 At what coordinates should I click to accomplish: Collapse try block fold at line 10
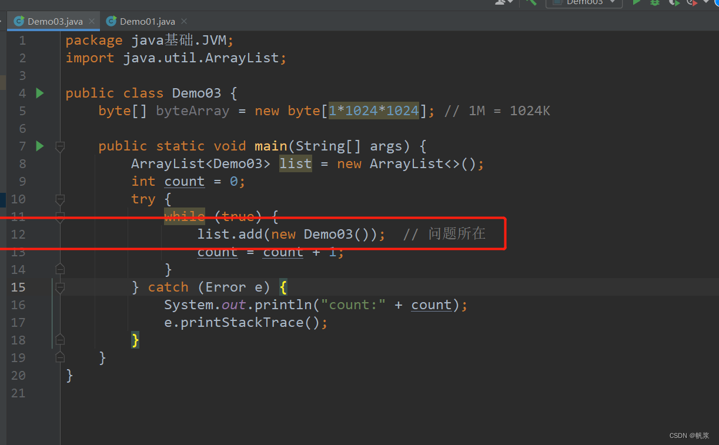pos(59,199)
